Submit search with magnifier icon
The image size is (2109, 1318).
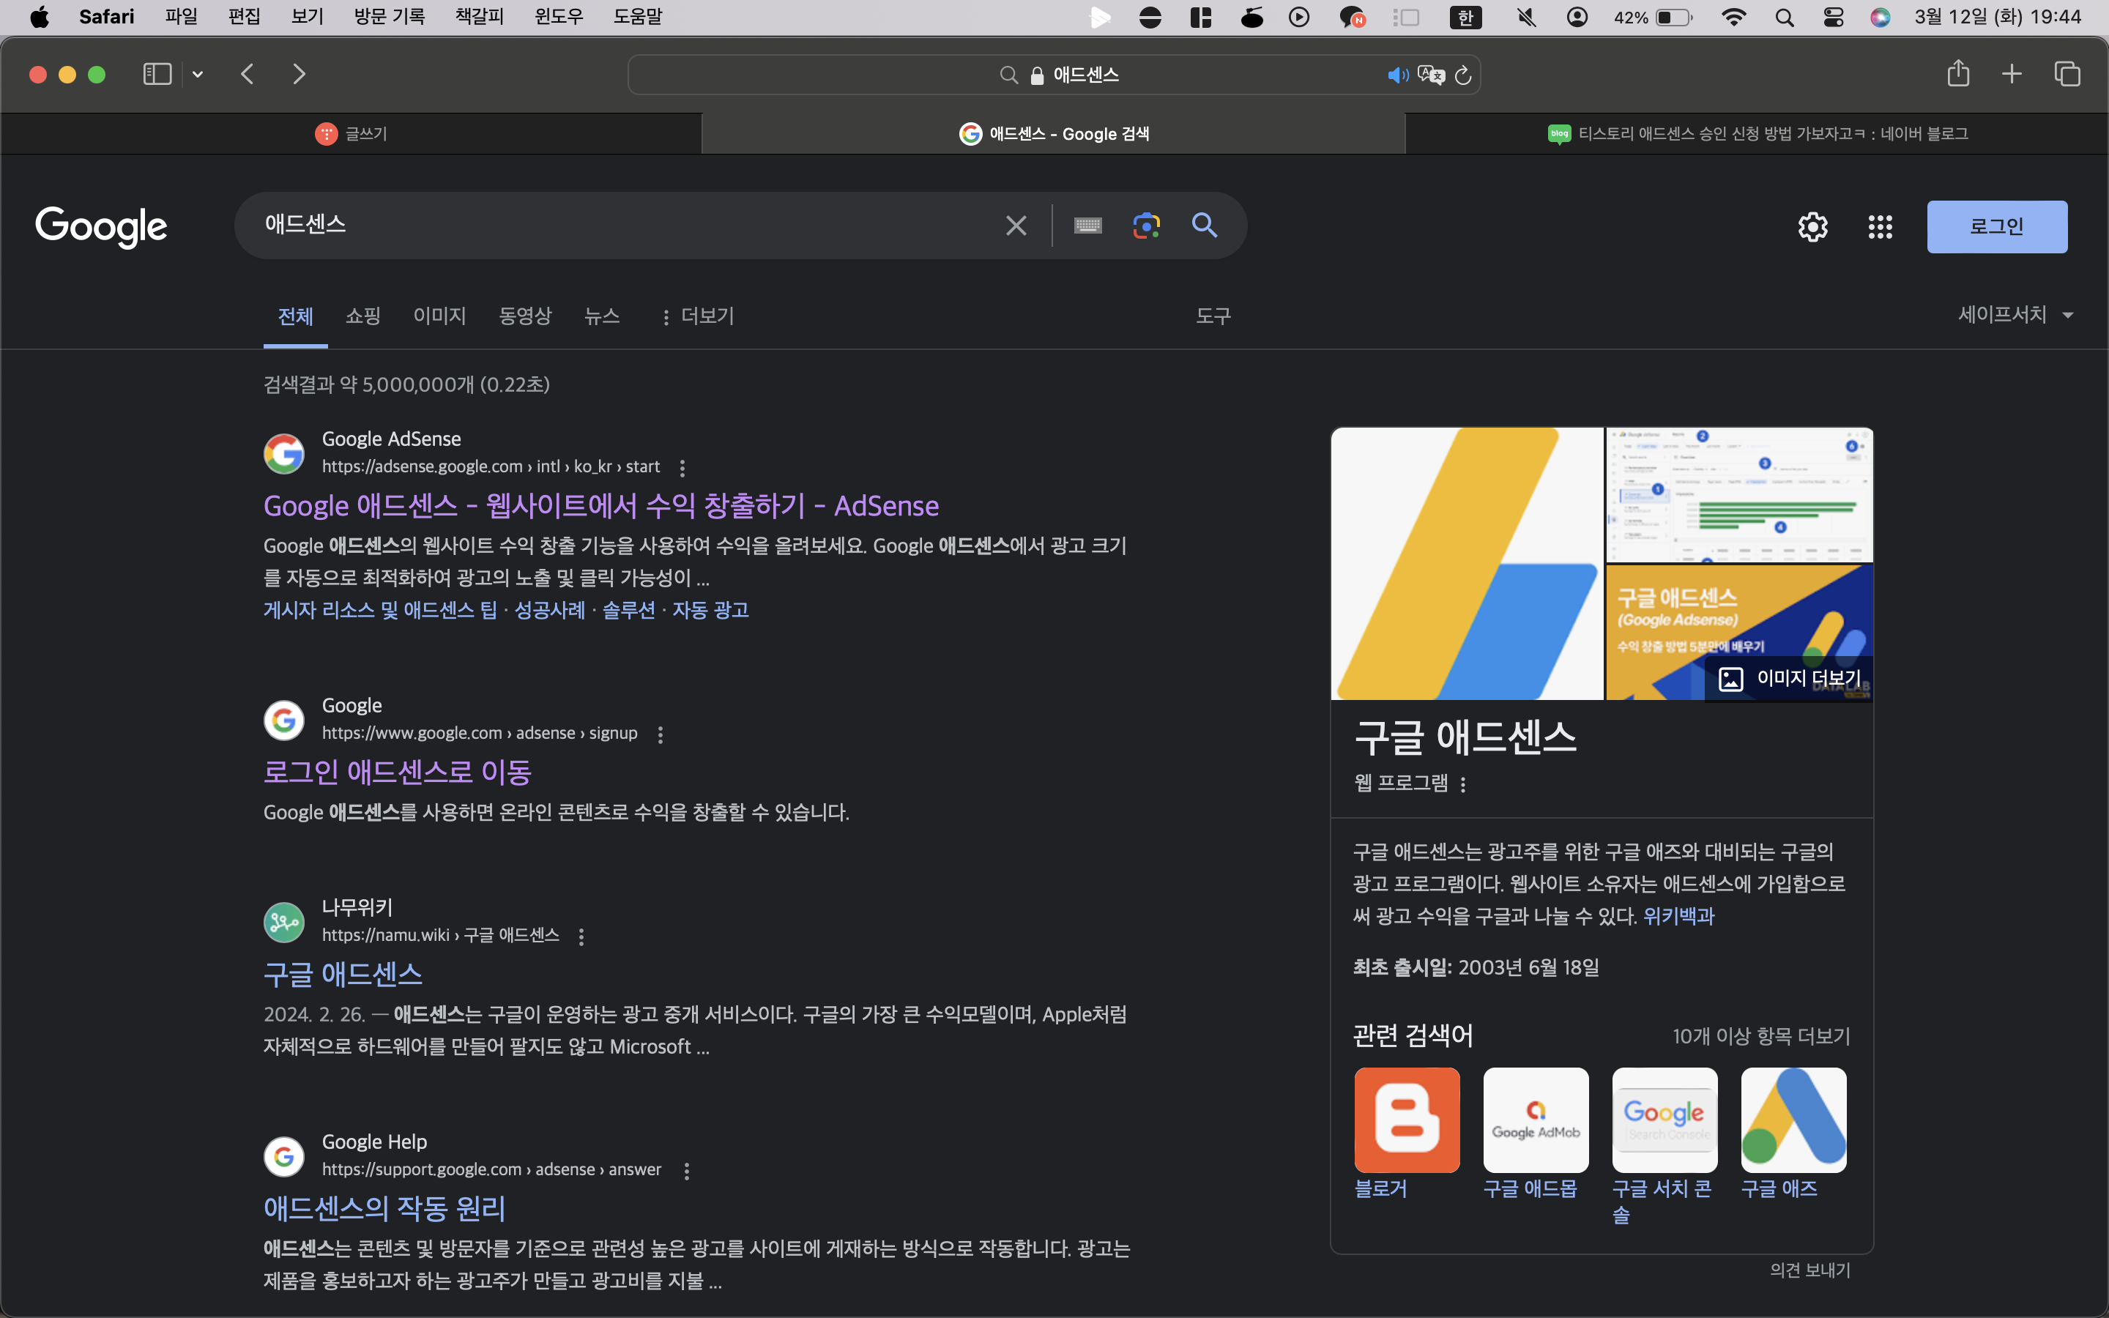click(x=1205, y=225)
